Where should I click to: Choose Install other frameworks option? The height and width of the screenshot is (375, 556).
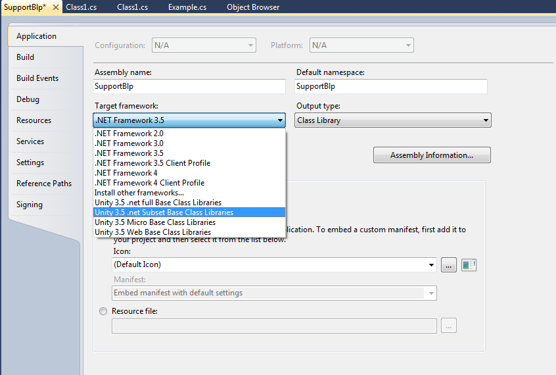click(x=139, y=193)
